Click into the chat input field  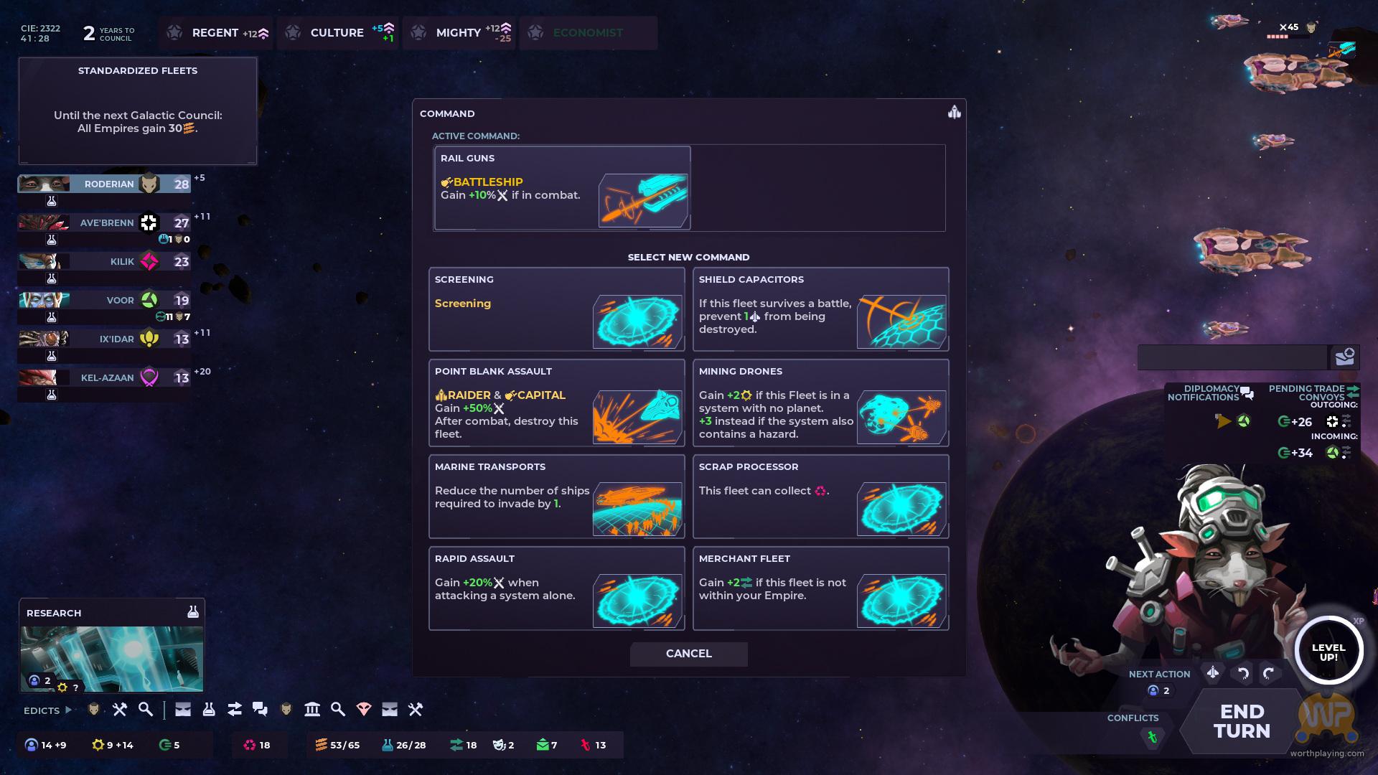[1232, 357]
